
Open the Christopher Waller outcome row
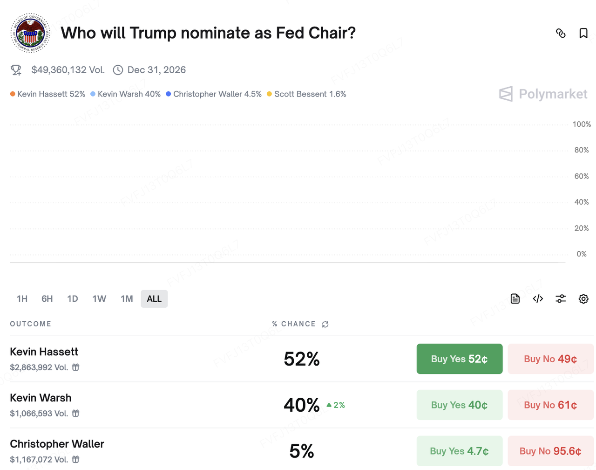tap(57, 444)
